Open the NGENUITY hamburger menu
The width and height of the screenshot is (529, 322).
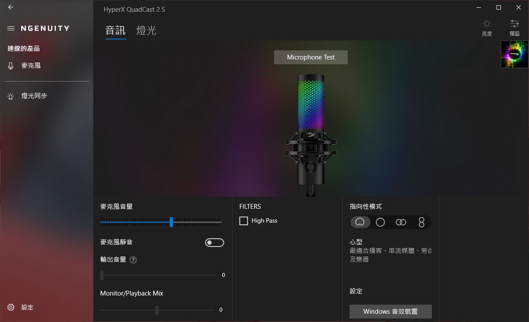pos(11,28)
